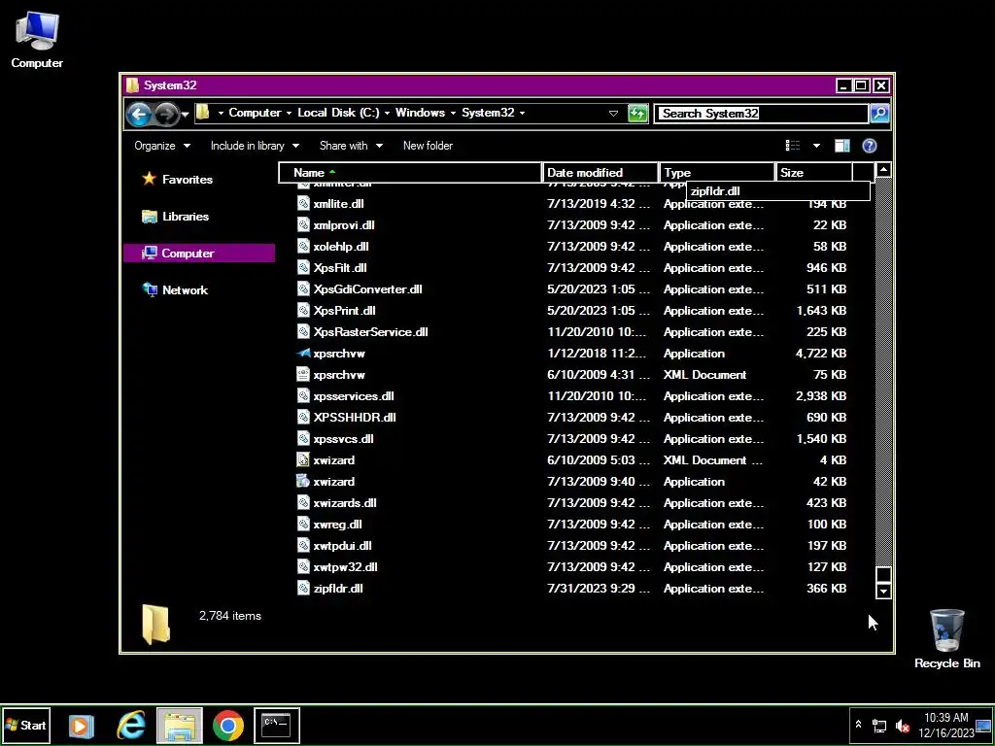Click the xwizard Application icon

click(303, 482)
